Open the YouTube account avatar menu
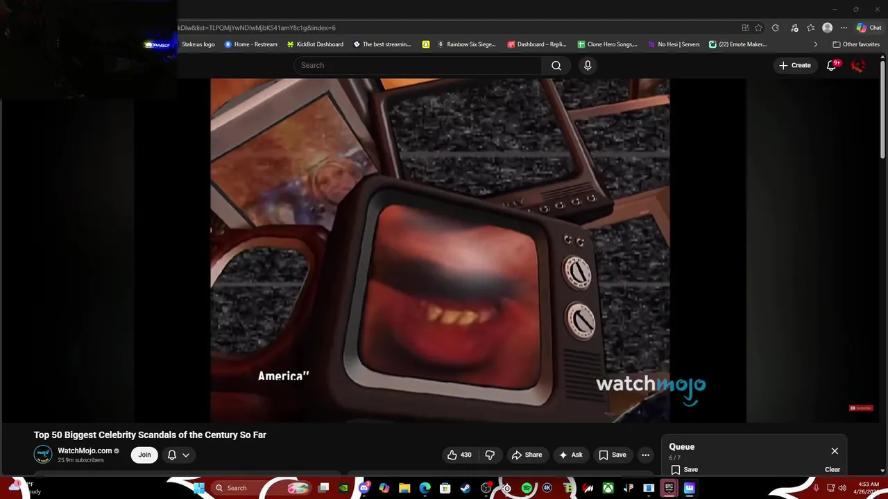 point(858,65)
